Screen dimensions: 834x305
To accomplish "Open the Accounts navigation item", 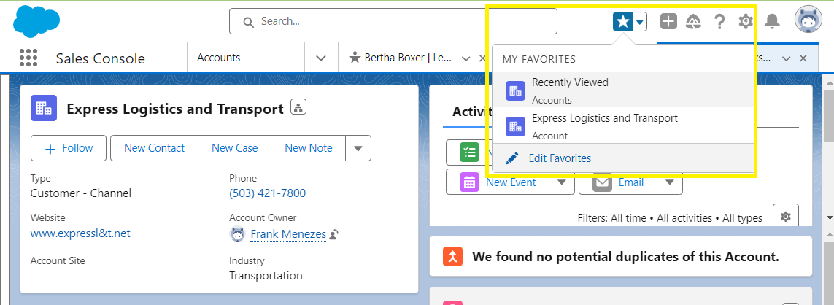I will coord(219,58).
